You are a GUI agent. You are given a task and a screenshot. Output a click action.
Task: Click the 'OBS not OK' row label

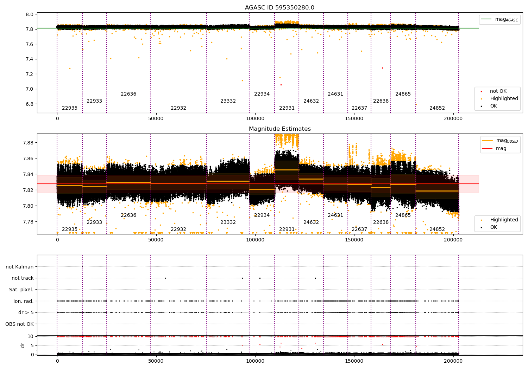coord(20,324)
